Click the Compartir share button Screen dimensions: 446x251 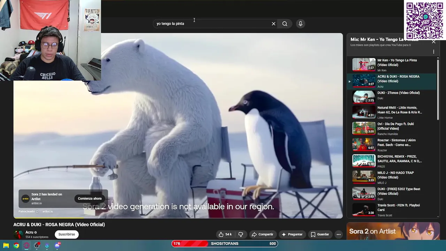(x=262, y=234)
